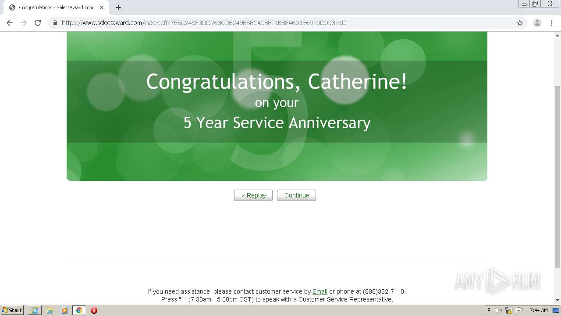This screenshot has height=316, width=561.
Task: Open the network tray icon
Action: click(509, 310)
